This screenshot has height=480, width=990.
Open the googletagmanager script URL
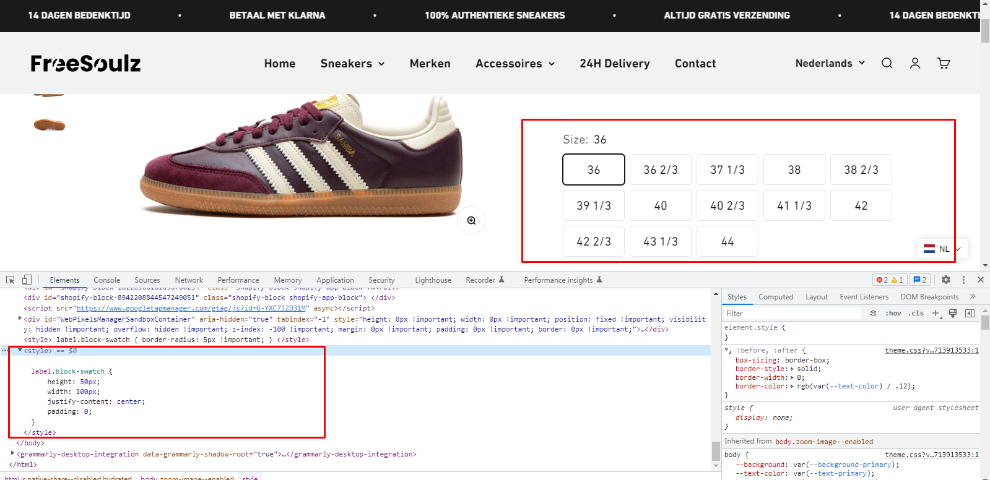(192, 308)
